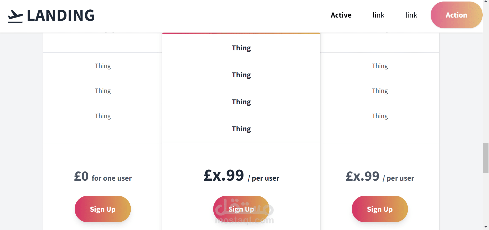Image resolution: width=489 pixels, height=230 pixels.
Task: Open the Active navigation item
Action: [341, 15]
